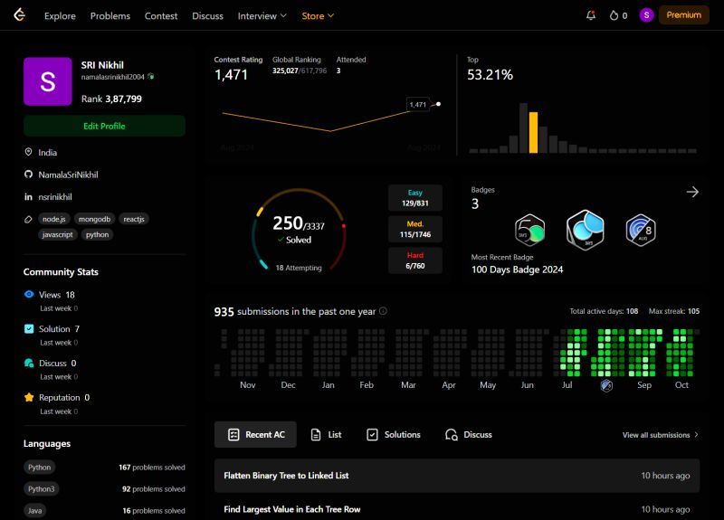Click the Recent AC tab icon
This screenshot has height=520, width=724.
coord(233,435)
